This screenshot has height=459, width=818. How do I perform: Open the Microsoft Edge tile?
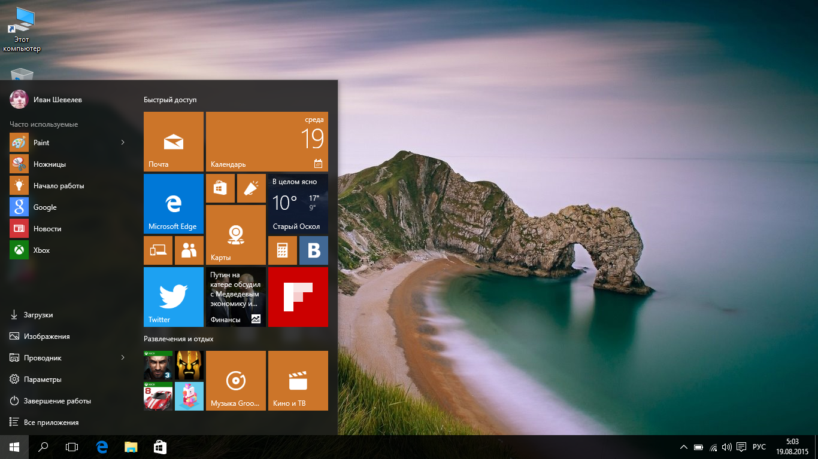(174, 204)
